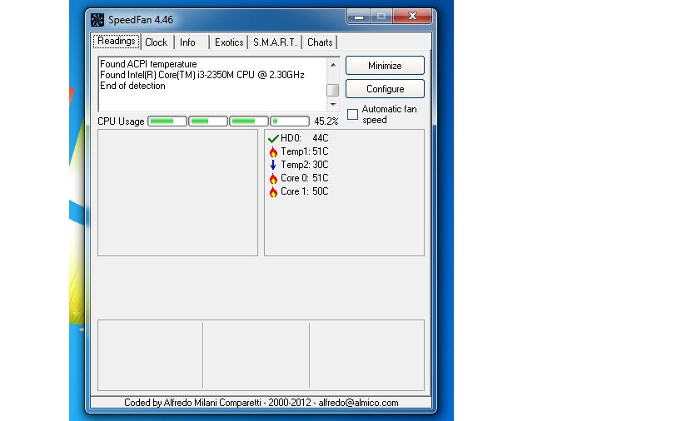Screen dimensions: 682x421
Task: Open the Readings tab
Action: tap(116, 42)
